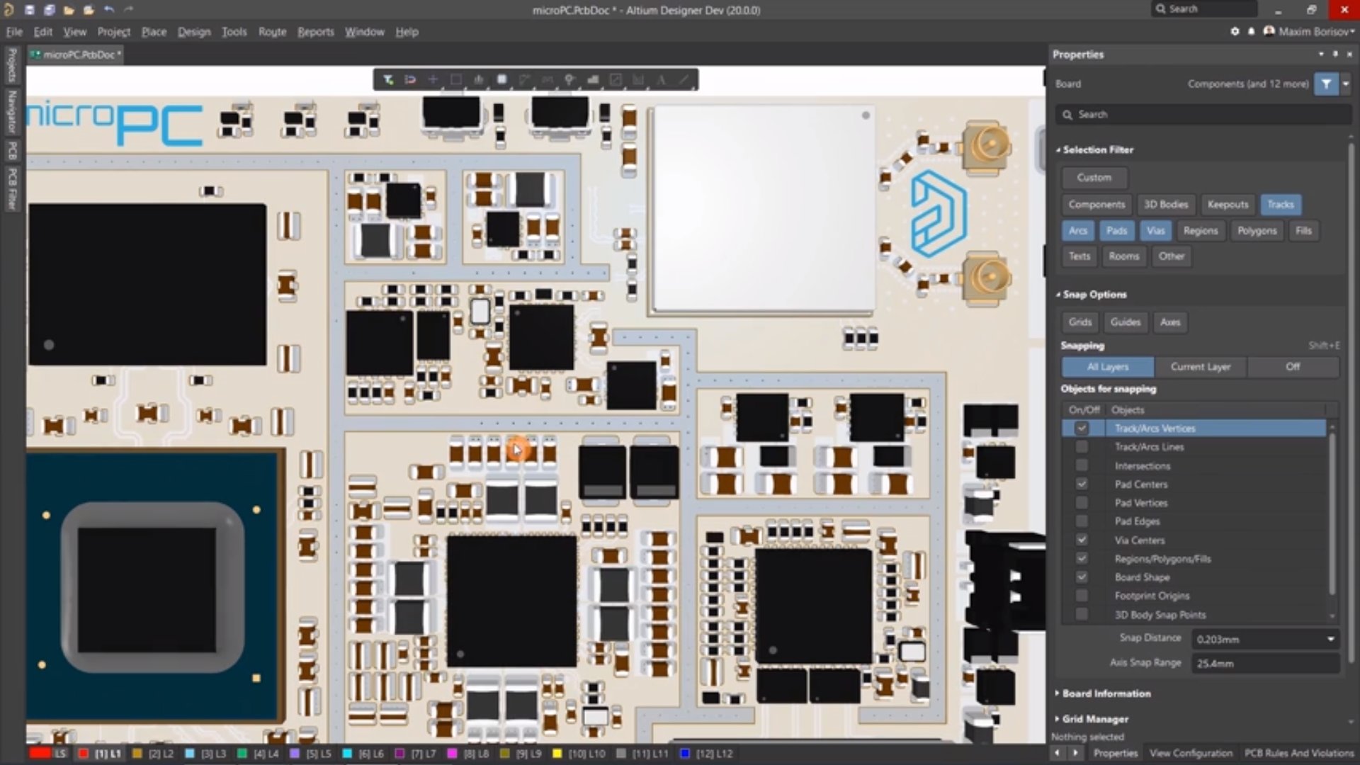Toggle the Tracks selection filter button
The image size is (1360, 765).
click(1280, 204)
